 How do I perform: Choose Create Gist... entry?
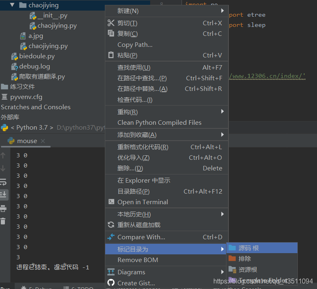pos(166,283)
